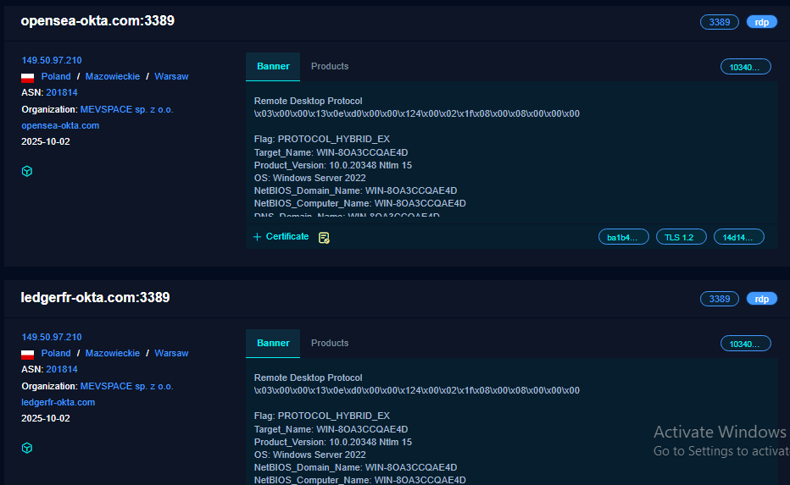Click the yellow certificate document icon
This screenshot has width=790, height=485.
(324, 238)
